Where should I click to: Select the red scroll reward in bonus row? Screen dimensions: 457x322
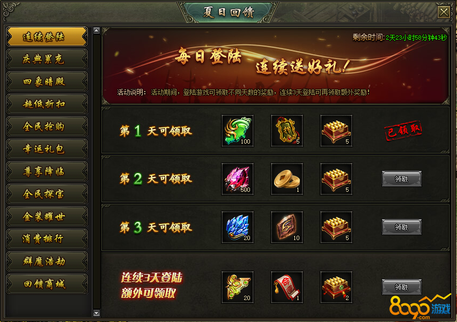pyautogui.click(x=287, y=287)
